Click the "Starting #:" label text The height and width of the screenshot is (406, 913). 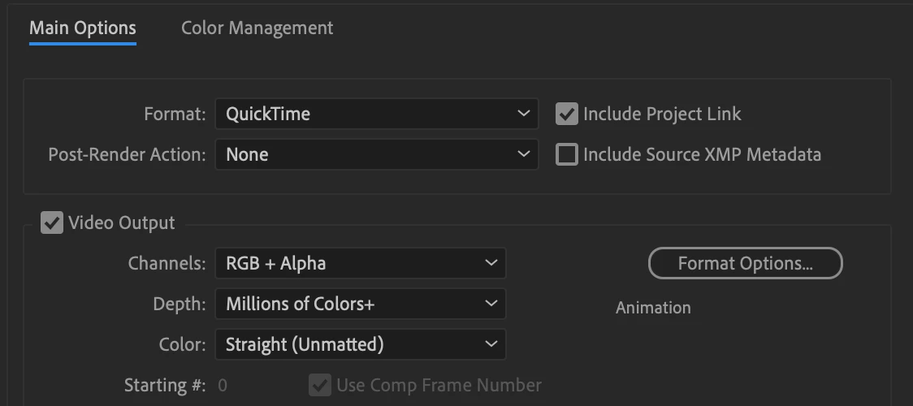(x=164, y=385)
